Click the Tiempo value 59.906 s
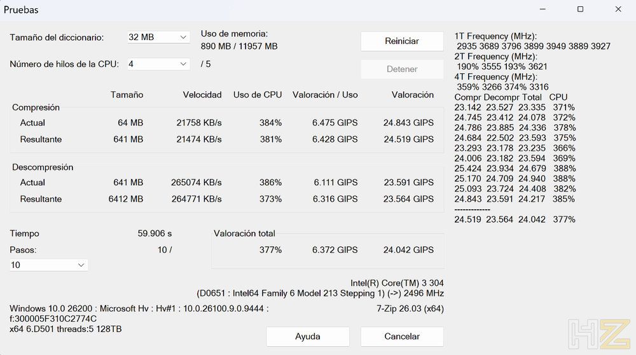 (155, 233)
